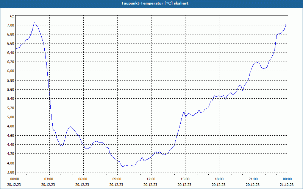Screen dimensions: 303x189
Task: Choose the 4,80 y-axis label
Action: click(x=10, y=126)
